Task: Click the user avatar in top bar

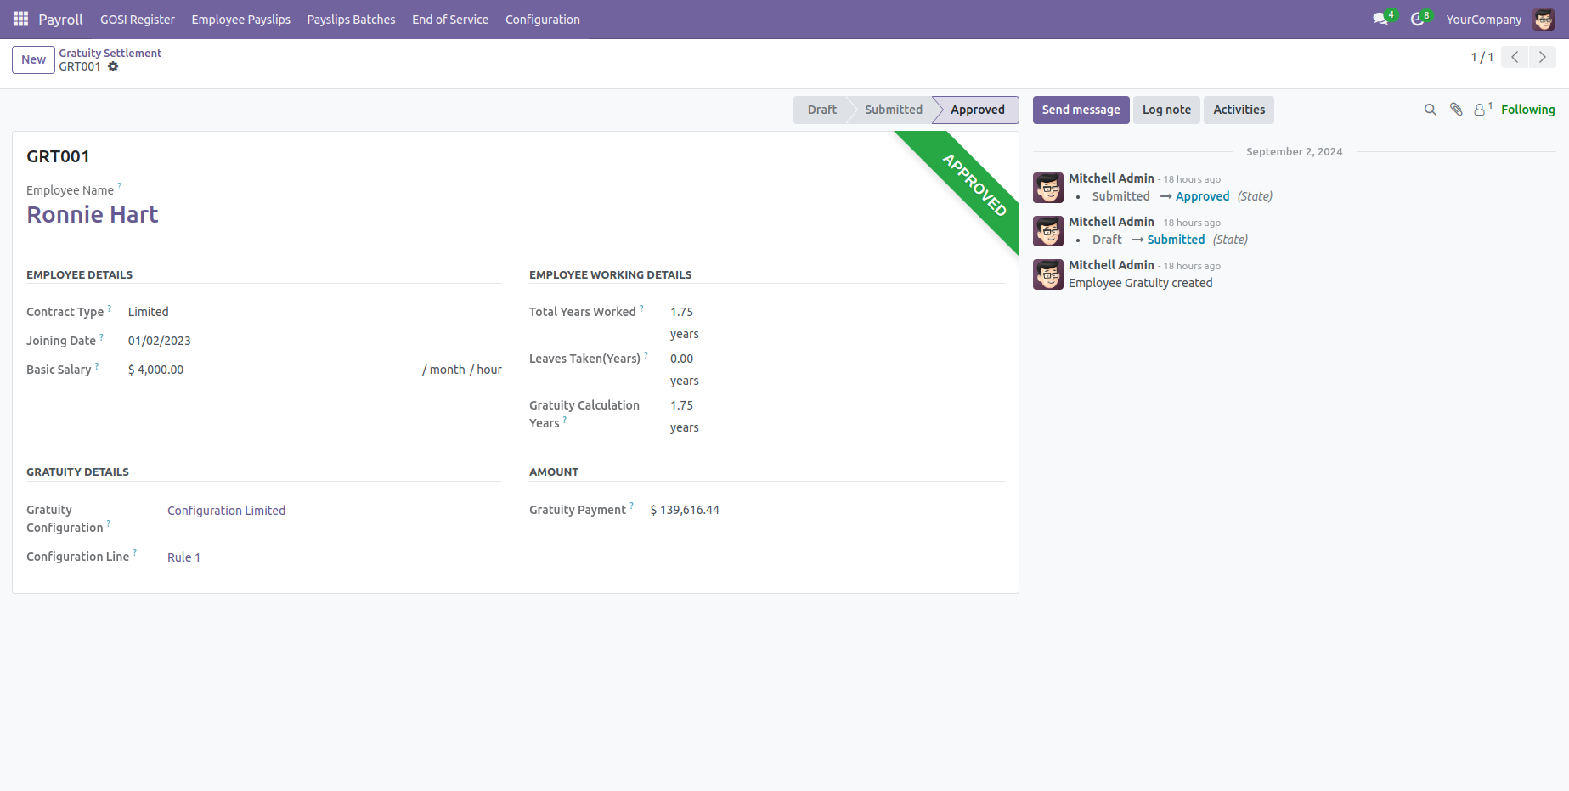Action: [x=1544, y=20]
